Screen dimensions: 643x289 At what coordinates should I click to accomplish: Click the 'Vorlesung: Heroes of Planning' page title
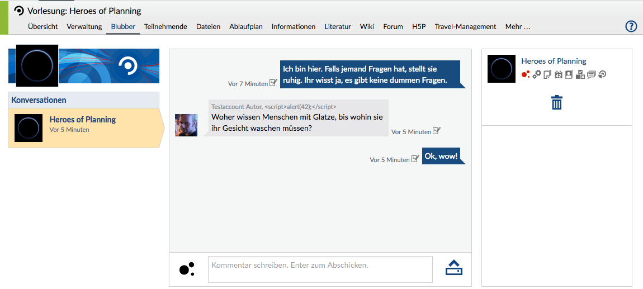(x=84, y=11)
